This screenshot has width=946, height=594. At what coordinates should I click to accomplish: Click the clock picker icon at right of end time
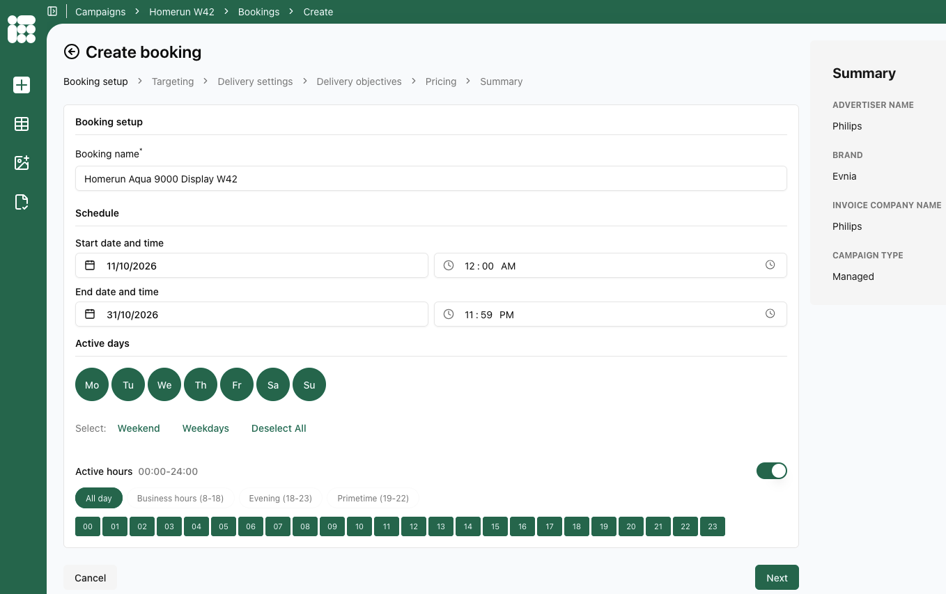[770, 314]
